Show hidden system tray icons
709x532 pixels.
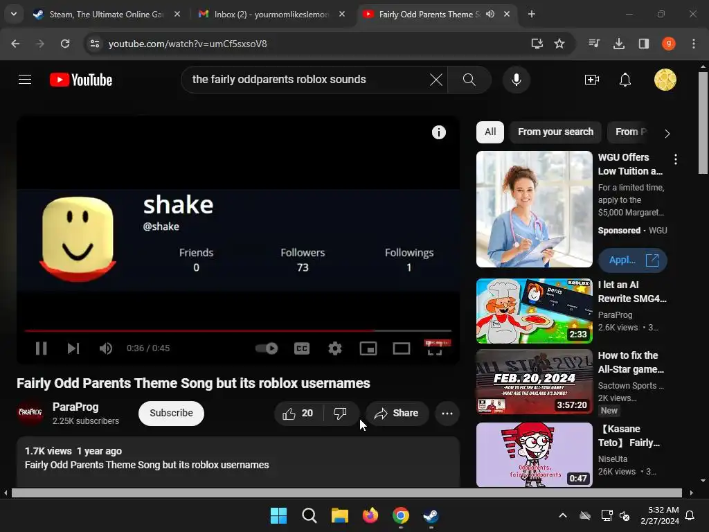click(563, 515)
